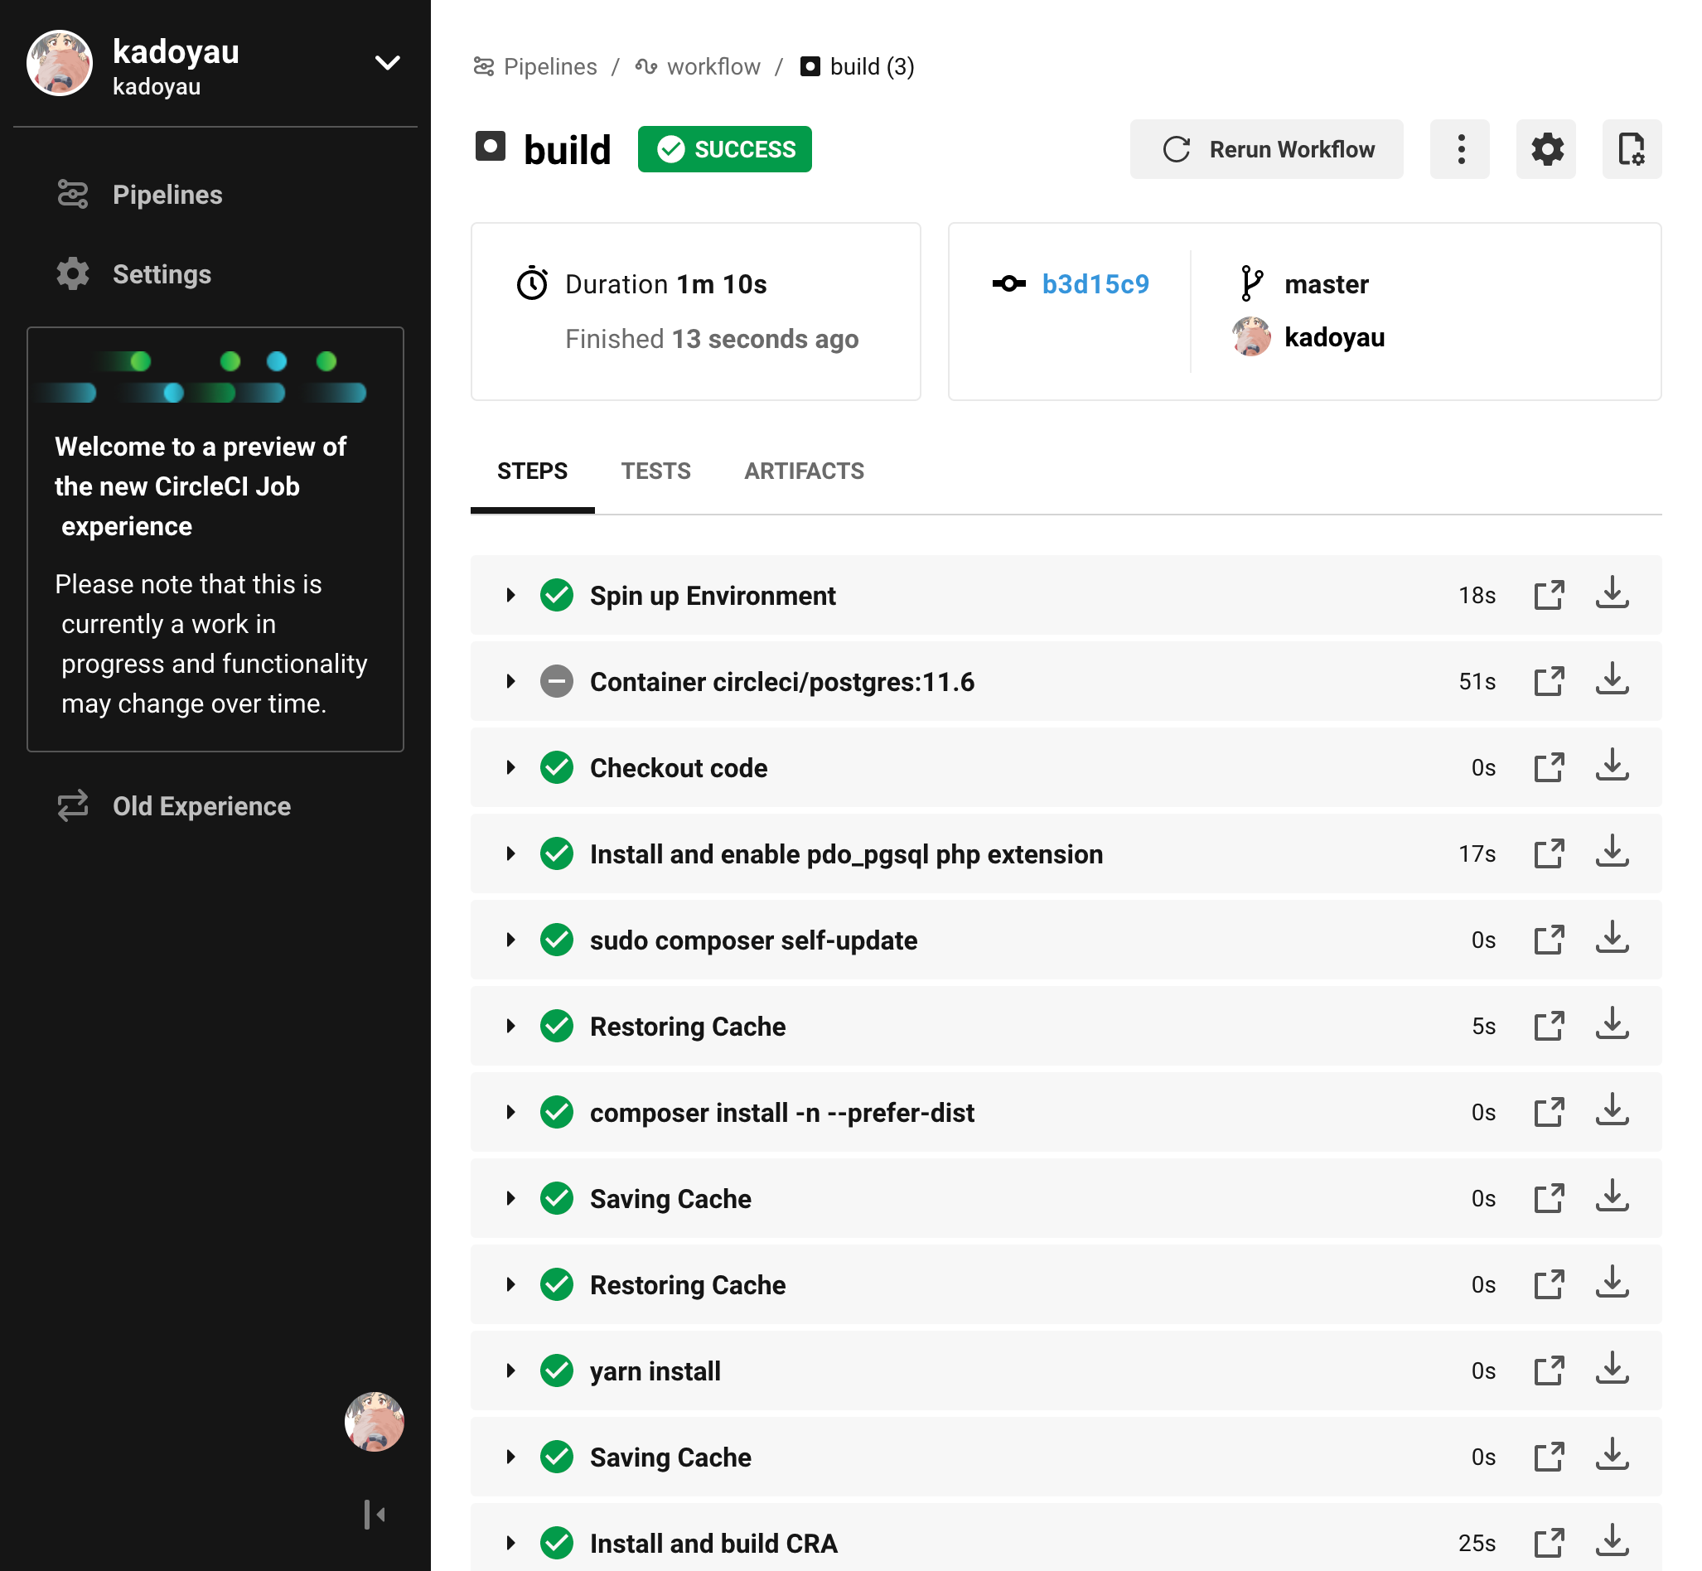
Task: Open the three-dot more actions menu
Action: coord(1460,150)
